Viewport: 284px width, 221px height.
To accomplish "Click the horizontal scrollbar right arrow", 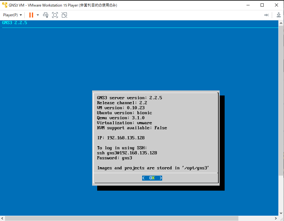I will (x=276, y=218).
